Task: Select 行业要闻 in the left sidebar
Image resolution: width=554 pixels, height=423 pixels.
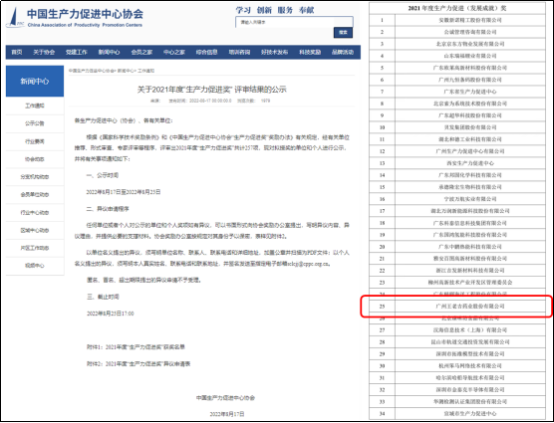Action: 35,141
